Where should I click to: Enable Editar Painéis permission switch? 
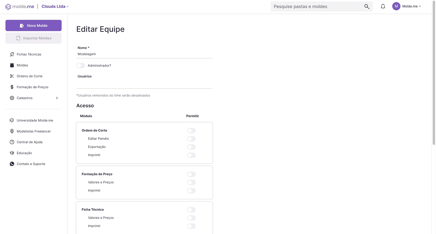pos(191,139)
